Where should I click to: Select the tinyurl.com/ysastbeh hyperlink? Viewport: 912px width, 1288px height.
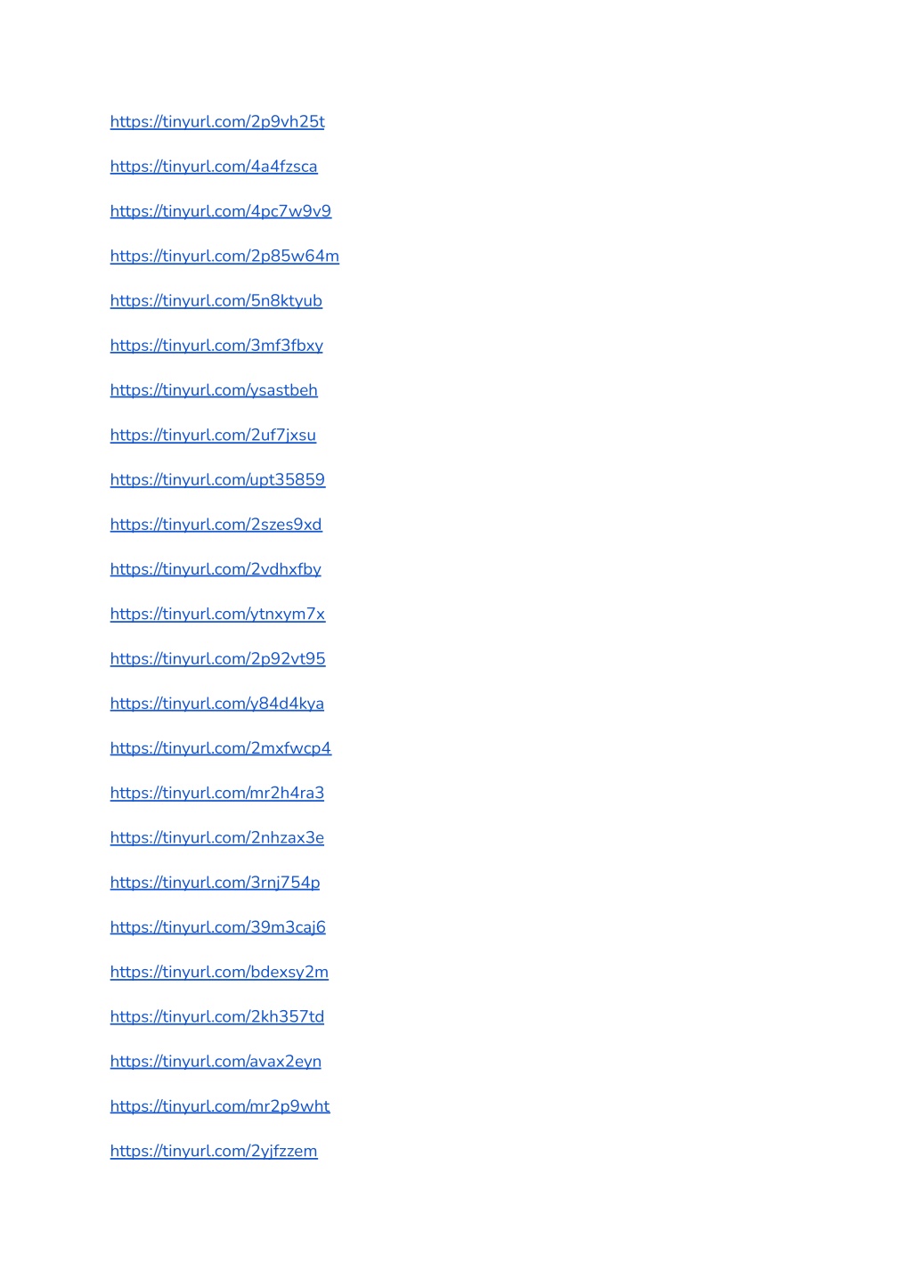click(x=214, y=390)
